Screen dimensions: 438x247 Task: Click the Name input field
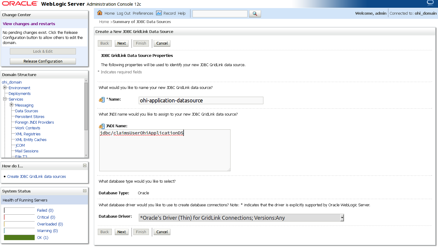pyautogui.click(x=201, y=101)
